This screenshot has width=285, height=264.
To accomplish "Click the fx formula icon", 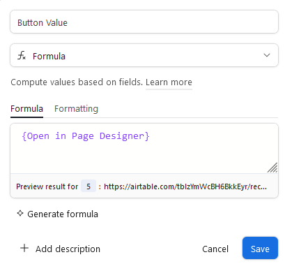I will [22, 56].
